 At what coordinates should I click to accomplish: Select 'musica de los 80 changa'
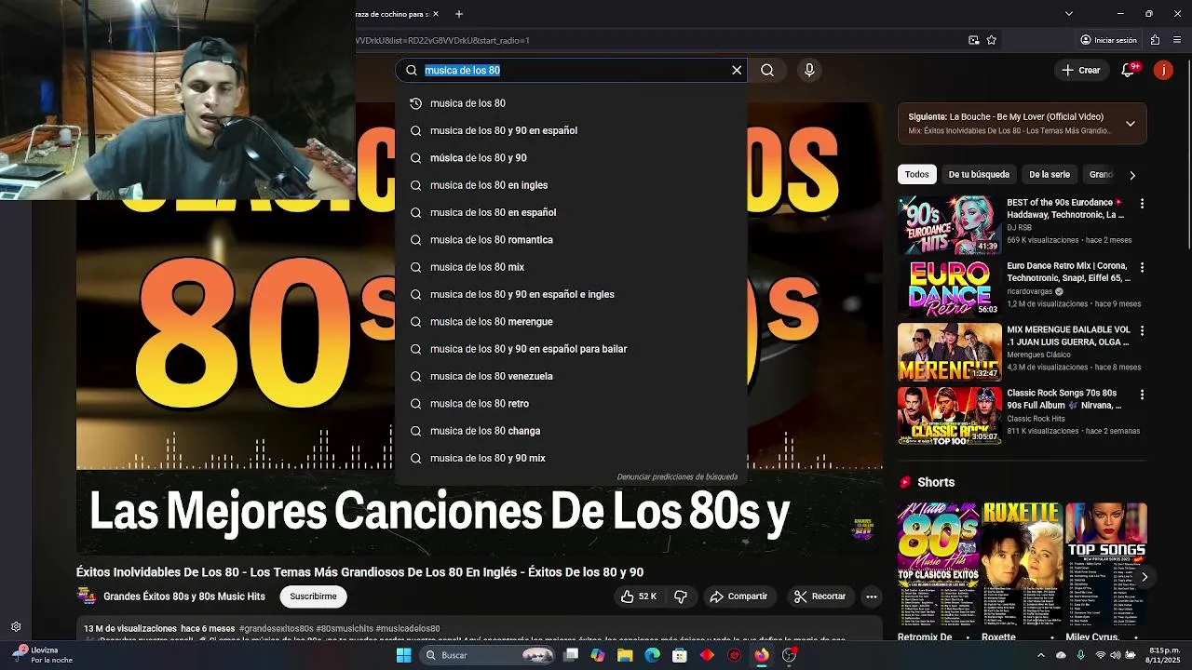571,431
